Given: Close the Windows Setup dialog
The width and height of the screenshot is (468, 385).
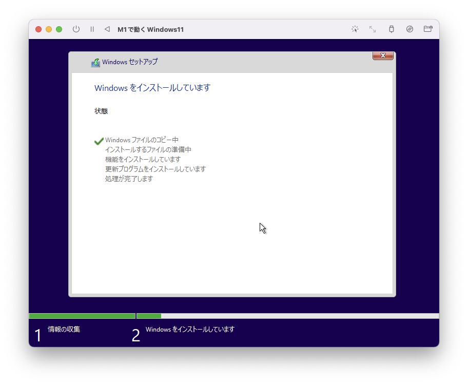Looking at the screenshot, I should coord(383,55).
